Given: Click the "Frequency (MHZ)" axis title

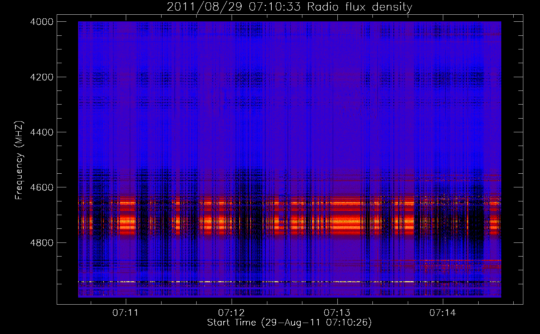Looking at the screenshot, I should click(19, 160).
